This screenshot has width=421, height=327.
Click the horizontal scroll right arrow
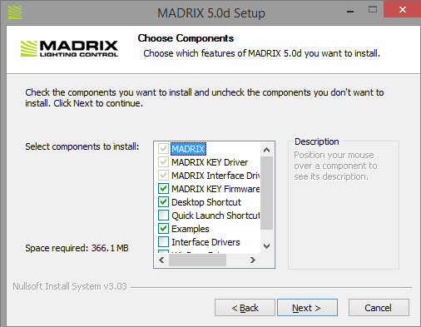[x=252, y=260]
